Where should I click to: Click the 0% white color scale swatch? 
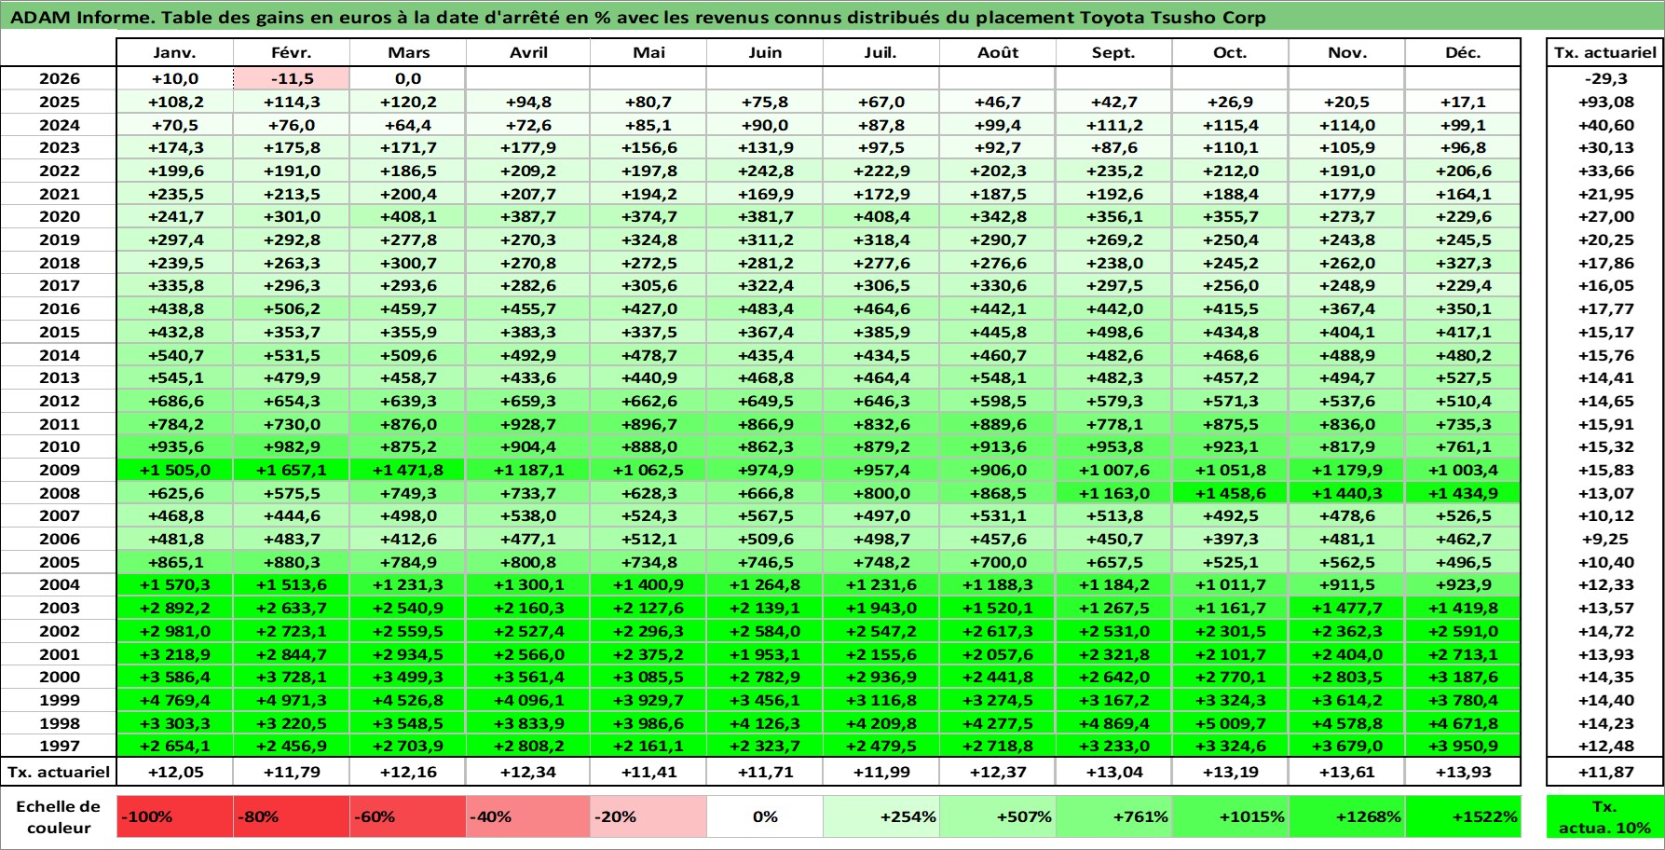765,816
